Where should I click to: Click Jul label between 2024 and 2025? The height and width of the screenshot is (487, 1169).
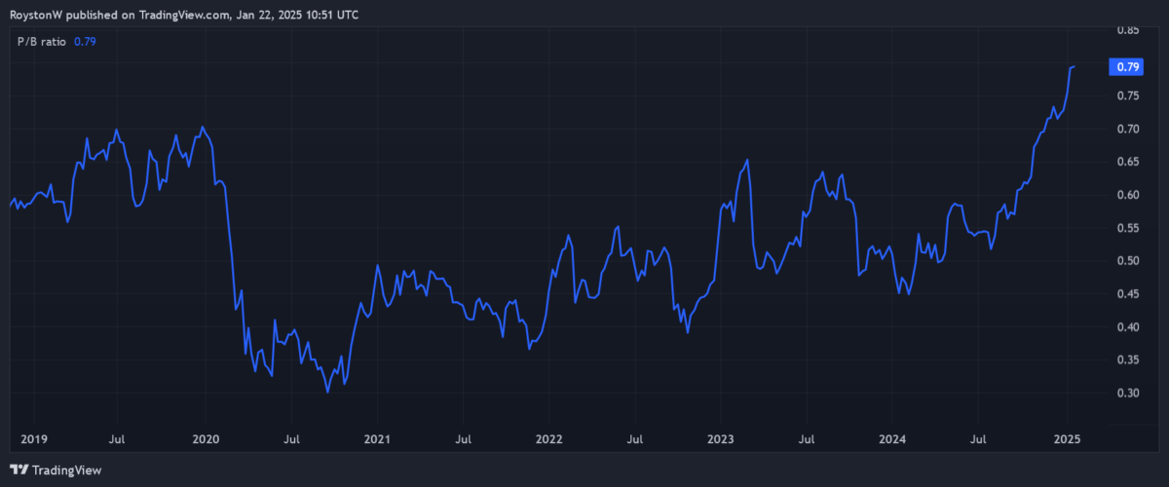(x=979, y=439)
